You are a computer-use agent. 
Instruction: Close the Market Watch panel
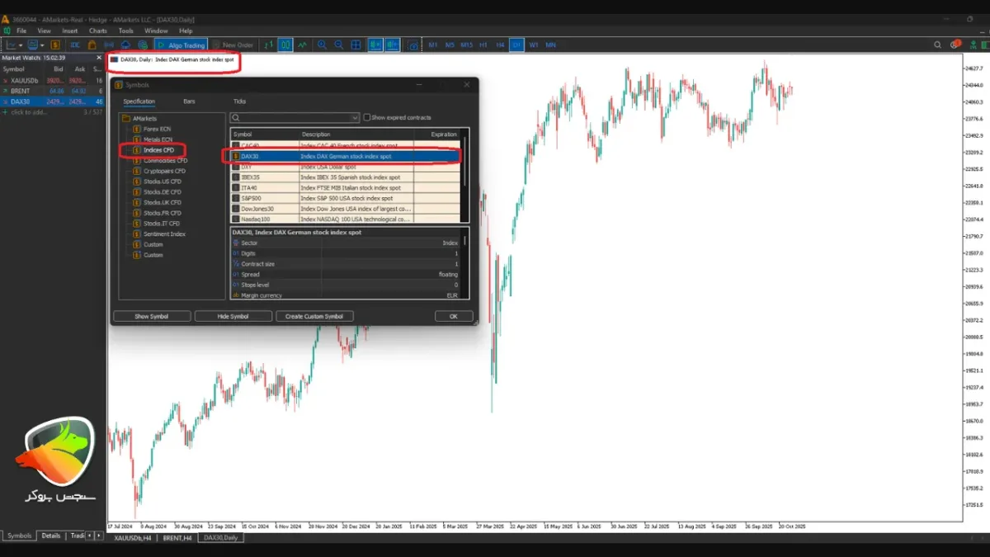point(99,58)
